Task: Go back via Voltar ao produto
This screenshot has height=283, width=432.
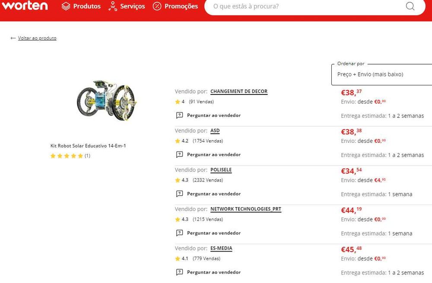Action: click(x=37, y=38)
